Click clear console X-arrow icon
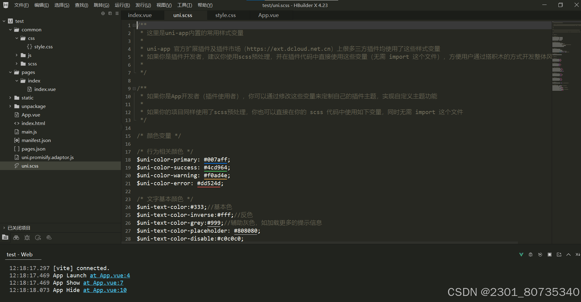Image resolution: width=581 pixels, height=302 pixels. (578, 255)
